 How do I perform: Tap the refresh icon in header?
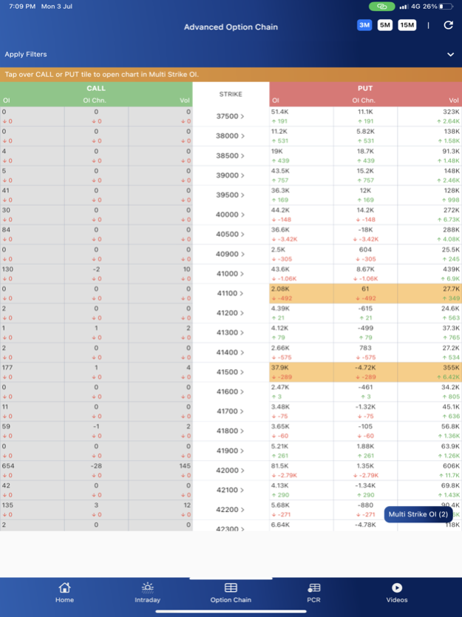pos(448,25)
